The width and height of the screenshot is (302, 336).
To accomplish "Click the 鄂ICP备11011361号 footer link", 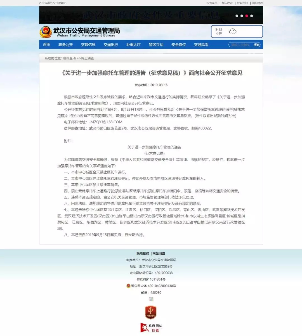I will point(151,279).
